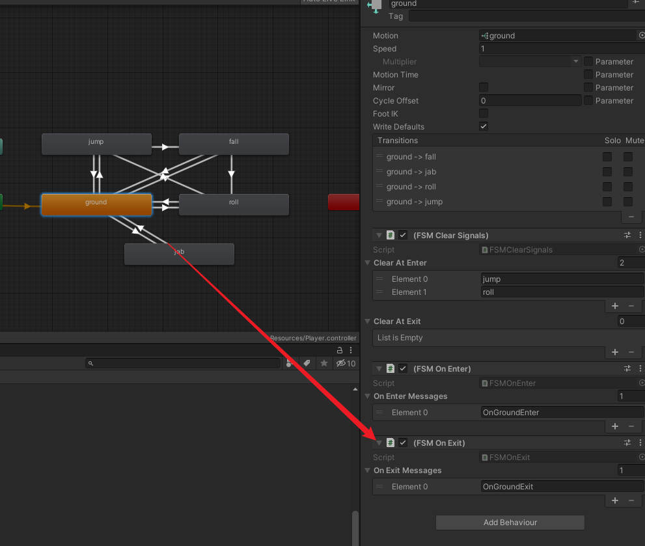Add element to Clear At Exit list
This screenshot has height=546, width=645.
[x=615, y=352]
